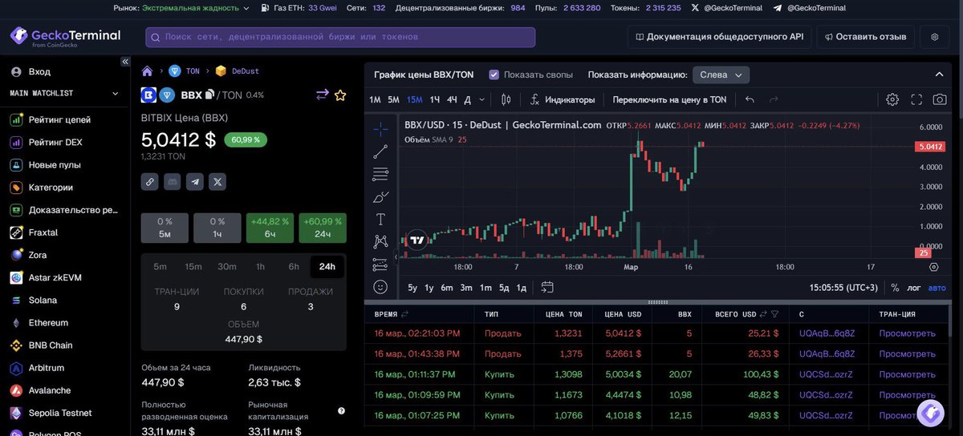The image size is (963, 436).
Task: Click the Индикаторы button
Action: [563, 99]
